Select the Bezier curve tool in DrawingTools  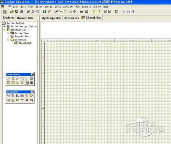(22, 78)
